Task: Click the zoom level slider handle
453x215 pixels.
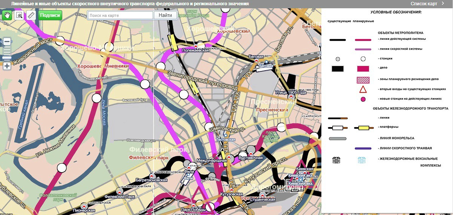Action: tap(7, 58)
